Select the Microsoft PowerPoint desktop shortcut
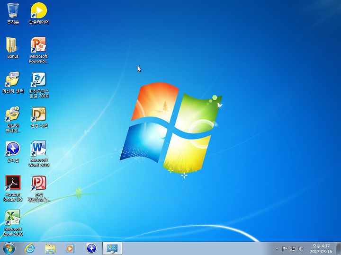The width and height of the screenshot is (341, 255). [39, 50]
